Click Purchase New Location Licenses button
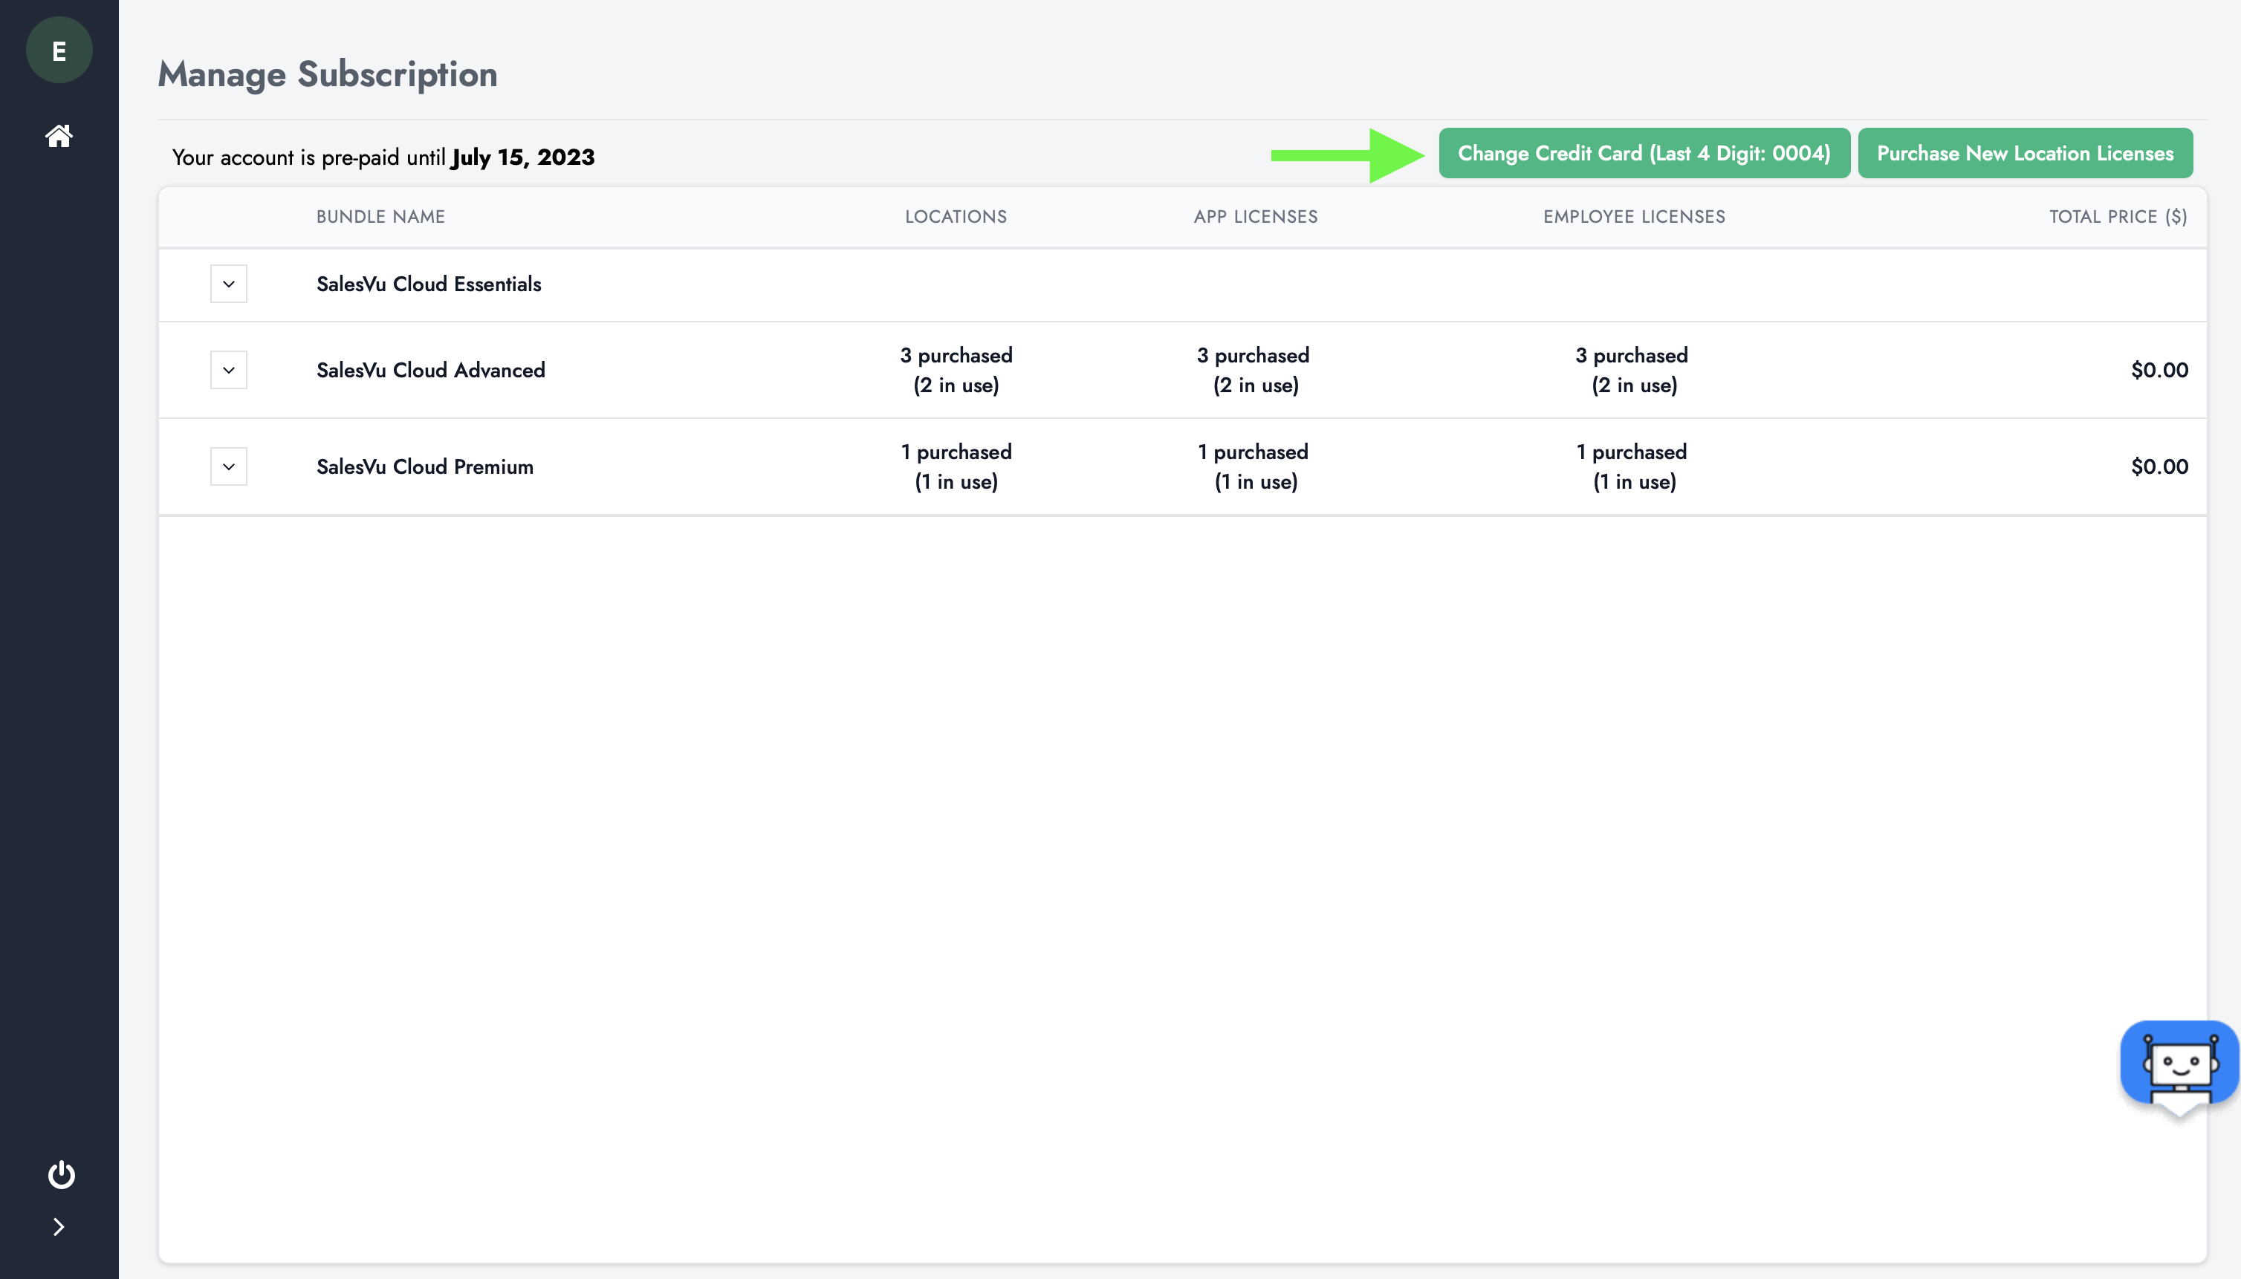The image size is (2241, 1279). (2025, 154)
